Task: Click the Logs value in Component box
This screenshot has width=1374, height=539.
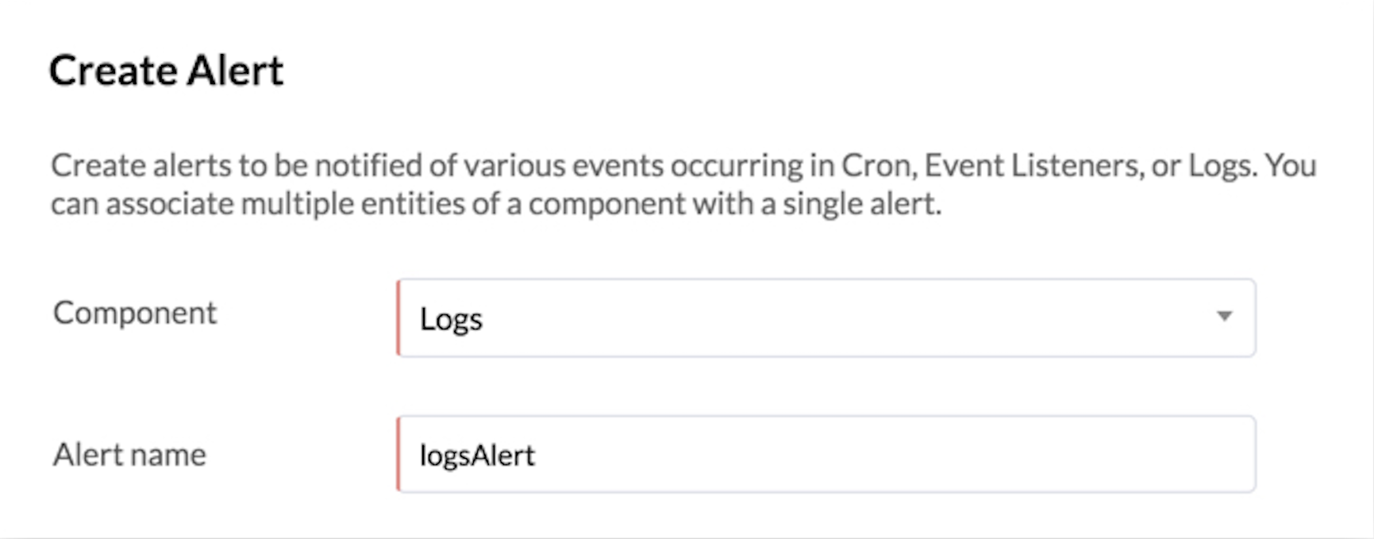Action: pyautogui.click(x=451, y=319)
